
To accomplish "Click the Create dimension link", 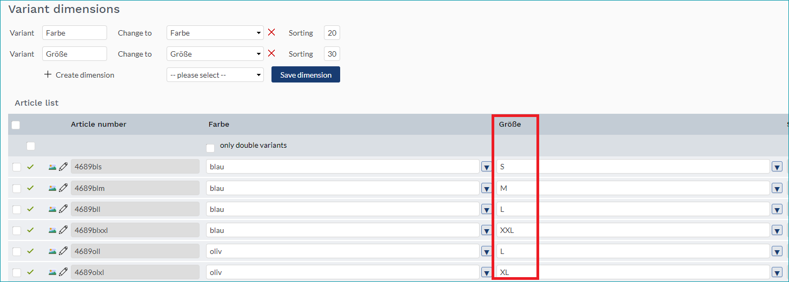I will pos(85,75).
